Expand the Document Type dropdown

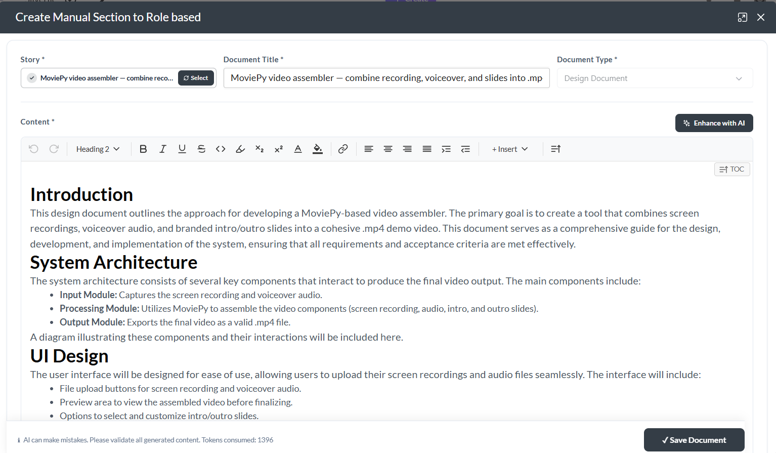(655, 78)
